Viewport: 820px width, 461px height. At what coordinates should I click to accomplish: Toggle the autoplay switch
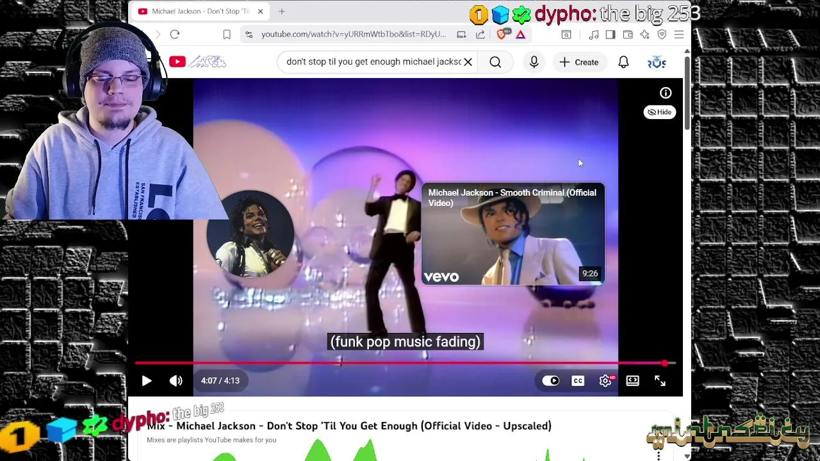551,381
